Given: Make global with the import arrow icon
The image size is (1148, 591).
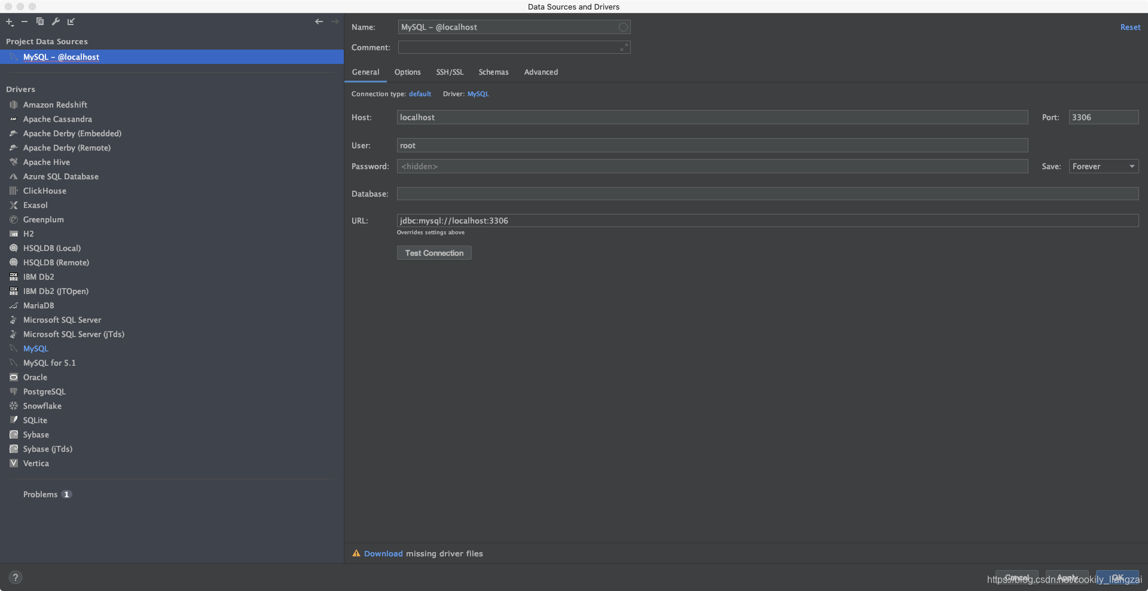Looking at the screenshot, I should coord(71,22).
